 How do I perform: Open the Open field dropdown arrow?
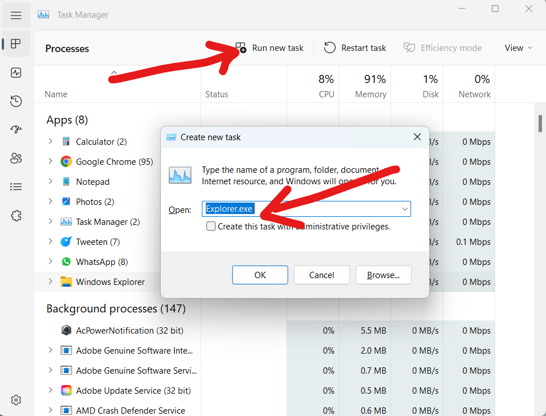(x=405, y=209)
